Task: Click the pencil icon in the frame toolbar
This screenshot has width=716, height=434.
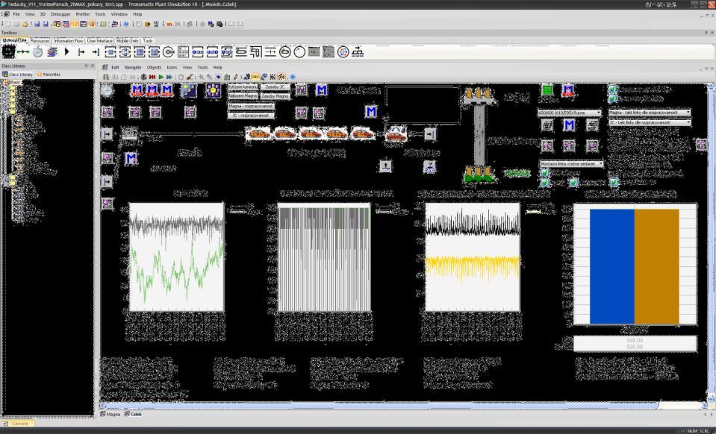Action: (236, 77)
